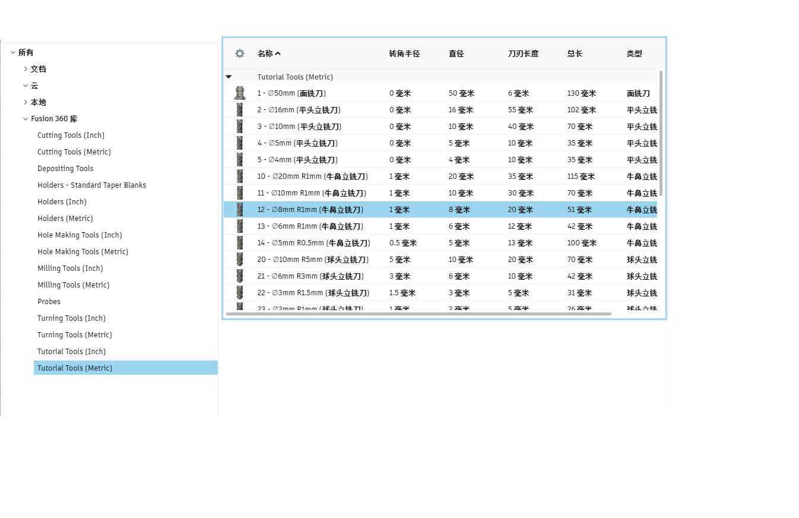Select the face mill icon for tool 1
The height and width of the screenshot is (518, 799).
(240, 93)
